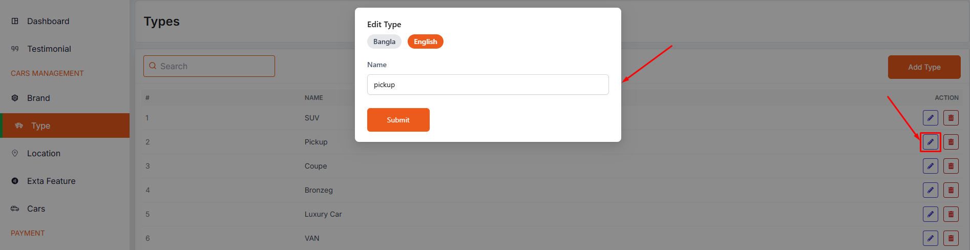
Task: Delete the Bronzeg type with trash icon
Action: (x=951, y=190)
